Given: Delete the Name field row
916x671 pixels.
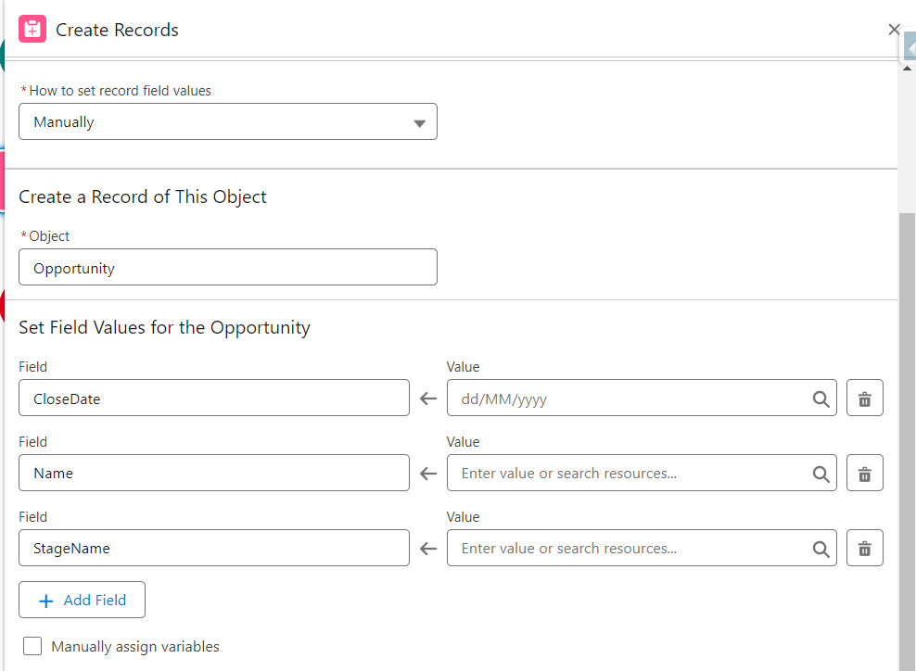Looking at the screenshot, I should [864, 474].
